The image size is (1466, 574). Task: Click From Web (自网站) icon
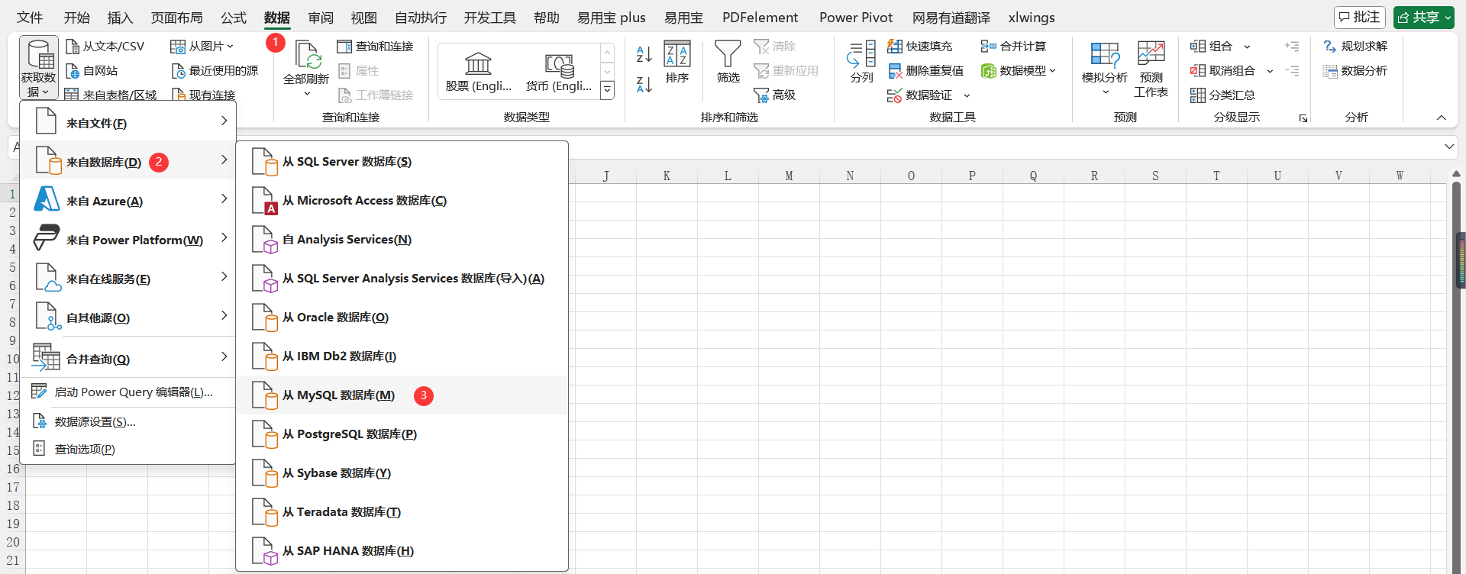(x=73, y=71)
